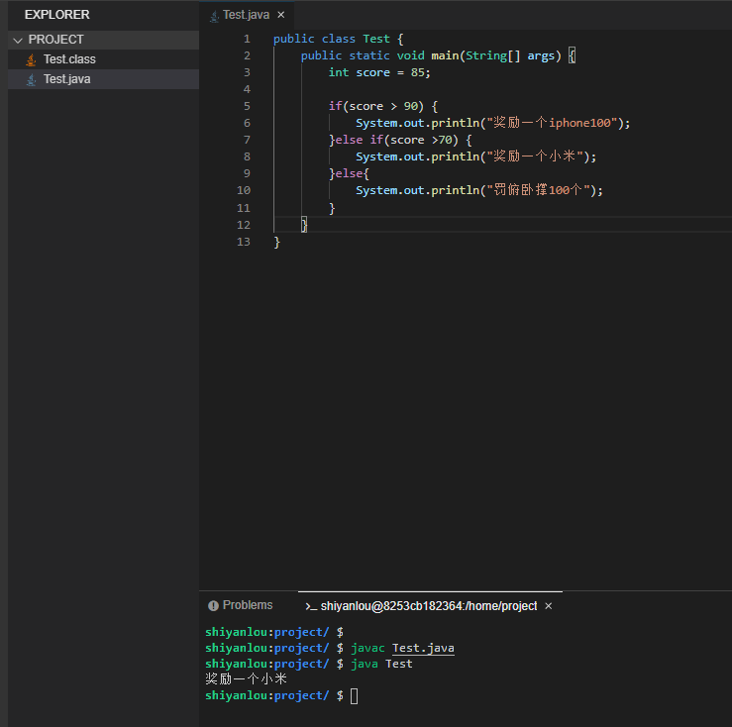Click the 'java Test' terminal command
The height and width of the screenshot is (727, 732).
(x=381, y=664)
